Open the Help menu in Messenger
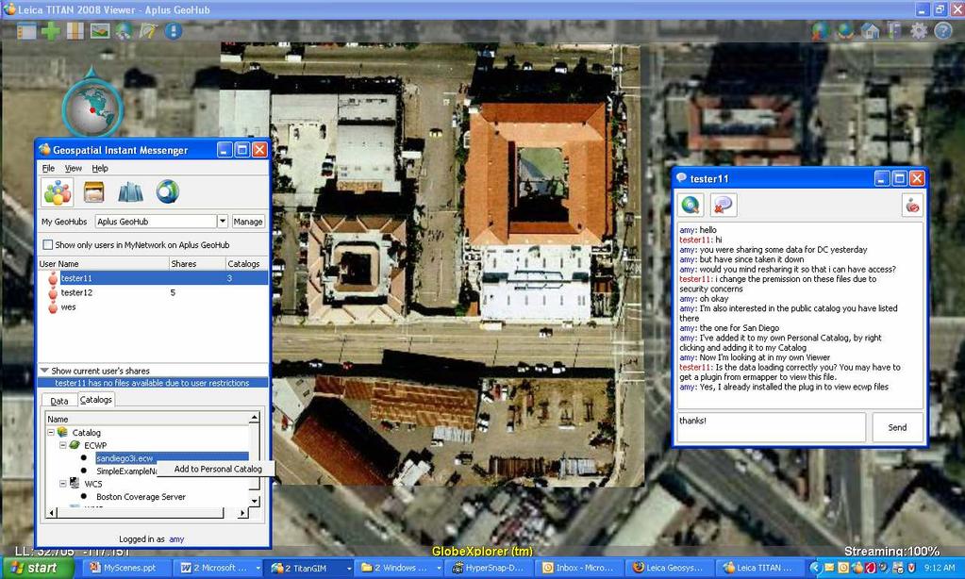 pos(100,169)
